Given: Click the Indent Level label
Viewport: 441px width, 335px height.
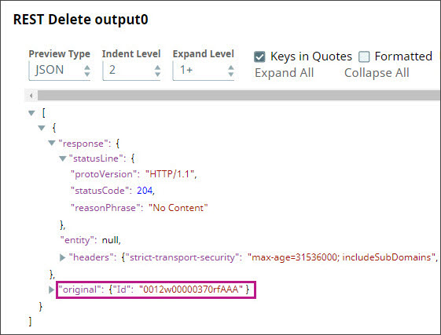Looking at the screenshot, I should [x=131, y=53].
